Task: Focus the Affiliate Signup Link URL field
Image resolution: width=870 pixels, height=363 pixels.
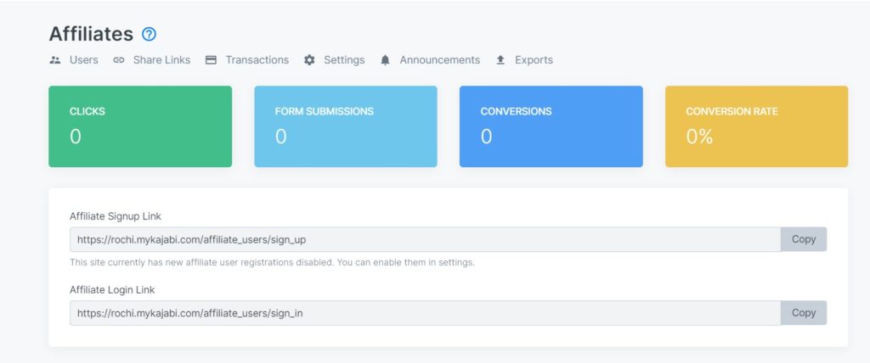Action: pos(425,239)
